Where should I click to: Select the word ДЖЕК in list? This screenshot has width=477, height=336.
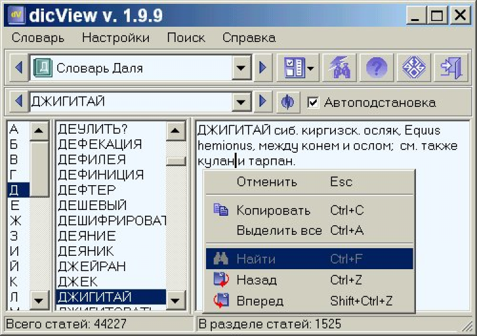click(111, 281)
